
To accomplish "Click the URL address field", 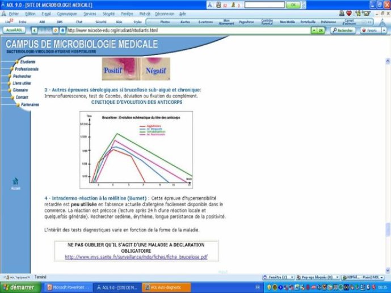I will pyautogui.click(x=189, y=31).
